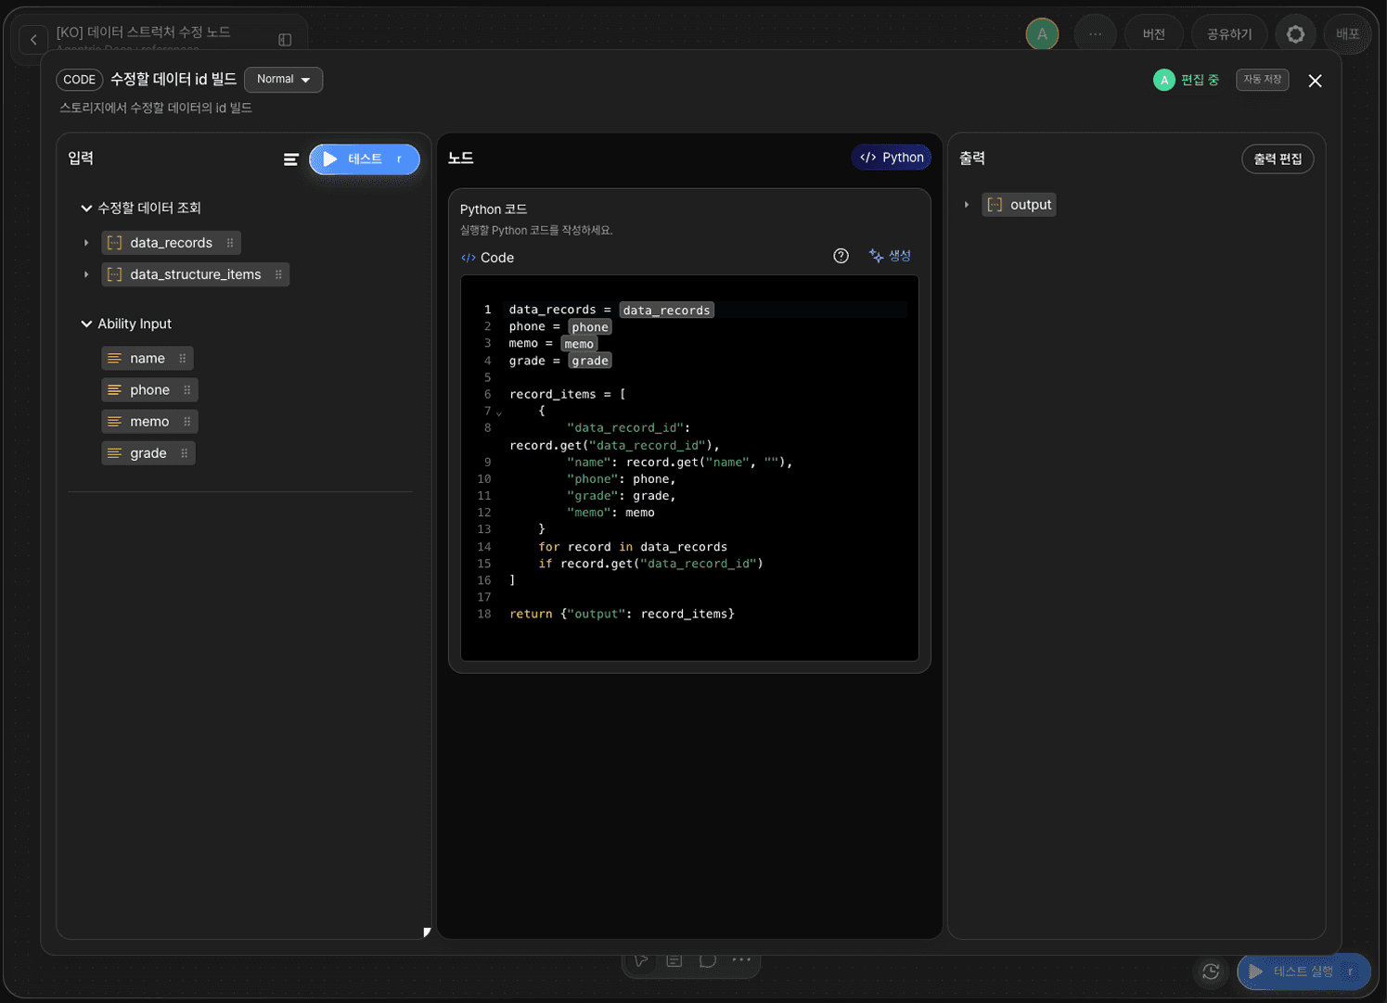Toggle the input list view icon

[290, 159]
